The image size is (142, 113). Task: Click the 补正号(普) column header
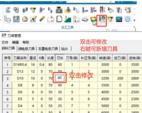[89, 58]
